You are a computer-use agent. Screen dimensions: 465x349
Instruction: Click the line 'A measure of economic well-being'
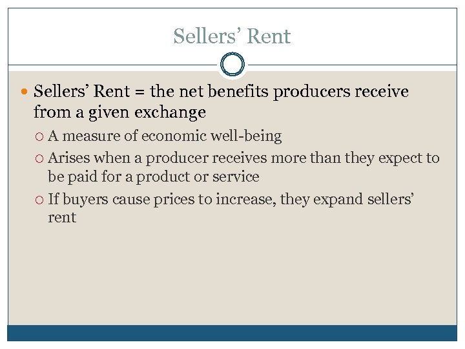point(165,136)
